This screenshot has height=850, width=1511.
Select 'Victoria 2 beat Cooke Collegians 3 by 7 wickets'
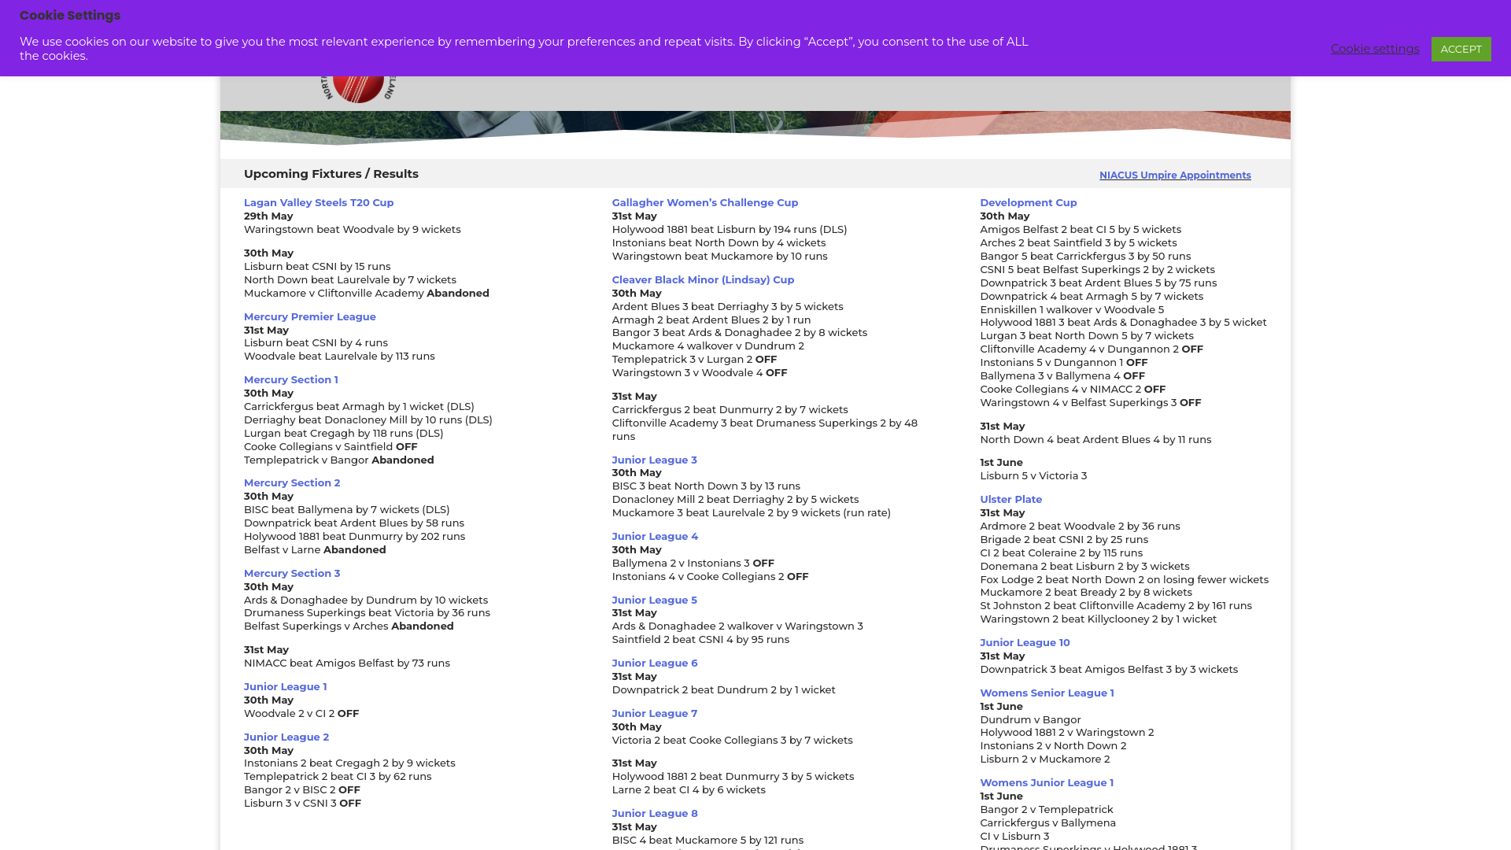click(x=733, y=741)
